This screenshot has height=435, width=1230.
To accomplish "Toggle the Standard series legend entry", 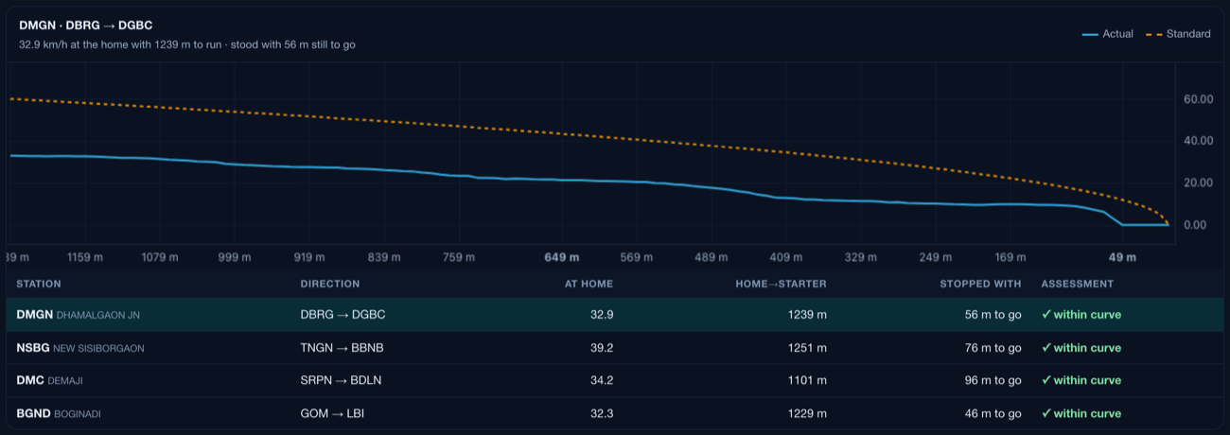I will coord(1178,34).
